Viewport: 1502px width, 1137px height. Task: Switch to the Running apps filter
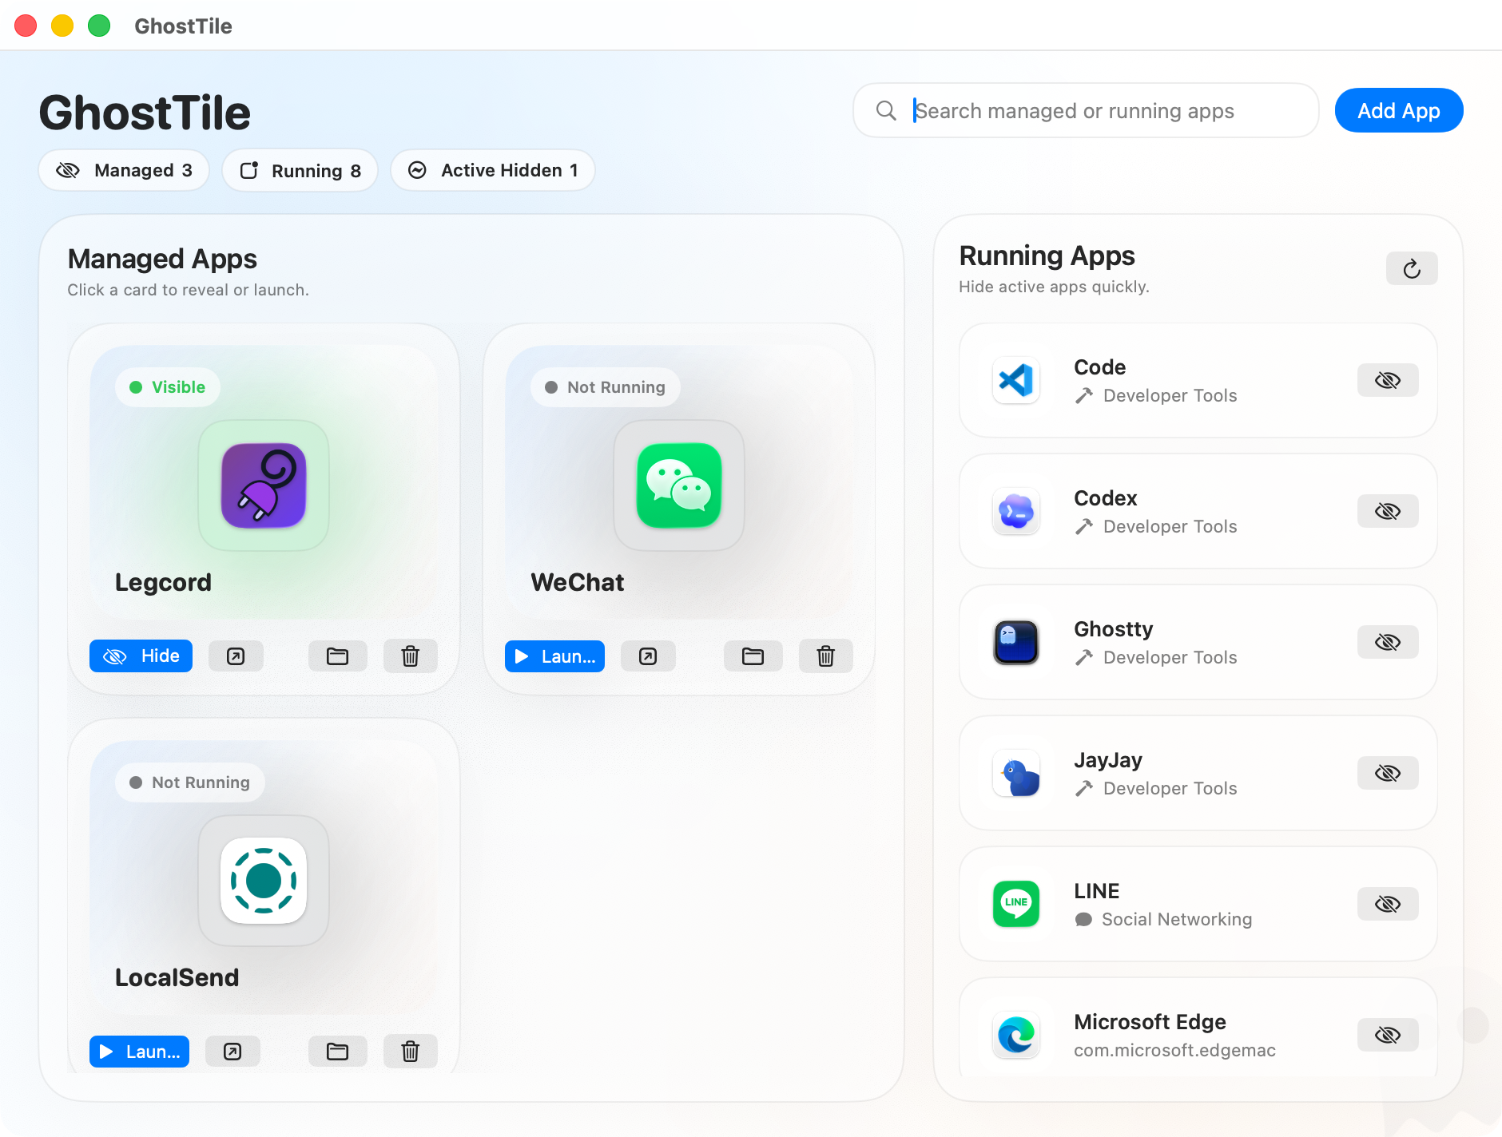click(x=300, y=170)
